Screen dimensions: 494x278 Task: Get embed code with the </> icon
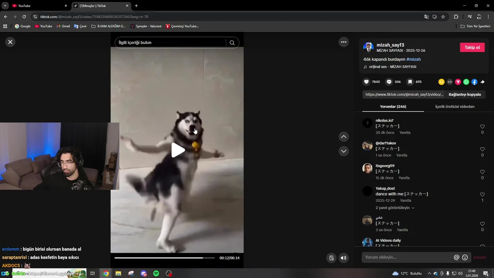click(450, 82)
